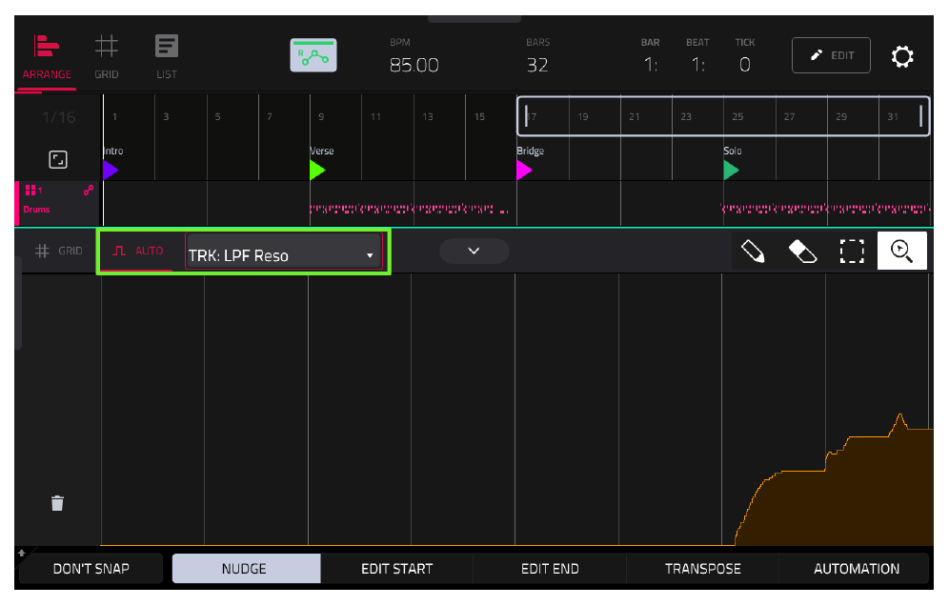This screenshot has height=606, width=949.
Task: Click bar 25 on the timeline ruler
Action: click(x=737, y=117)
